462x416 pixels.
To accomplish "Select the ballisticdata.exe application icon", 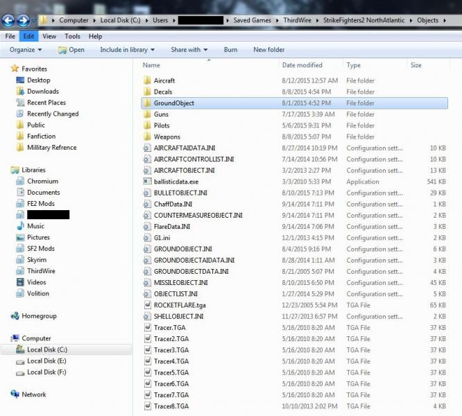I will click(x=147, y=182).
